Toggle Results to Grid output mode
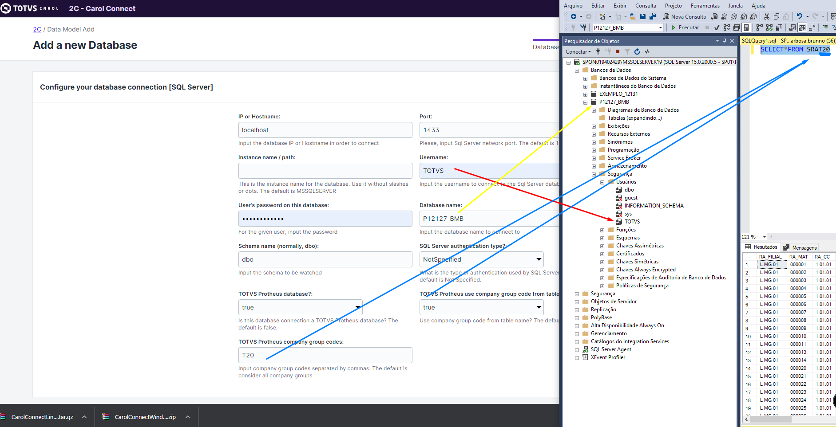 coord(802,27)
